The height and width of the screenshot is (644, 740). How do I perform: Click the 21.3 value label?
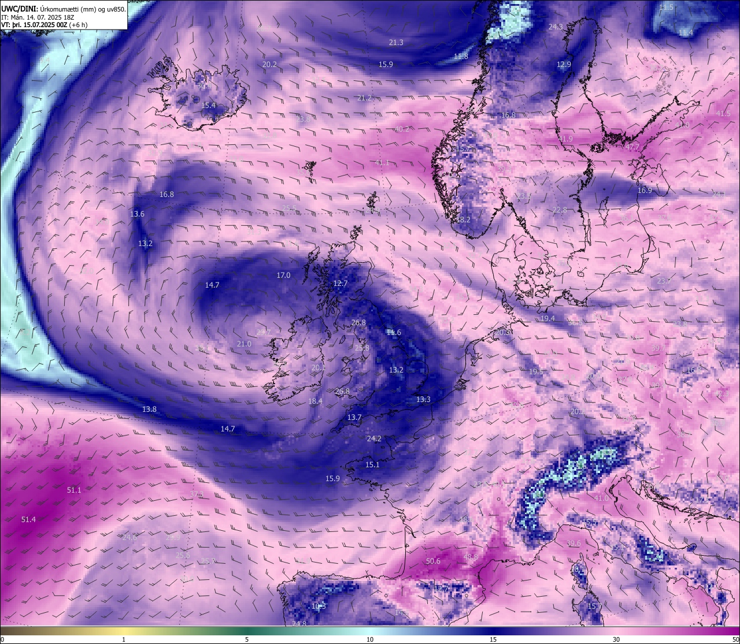(x=396, y=43)
